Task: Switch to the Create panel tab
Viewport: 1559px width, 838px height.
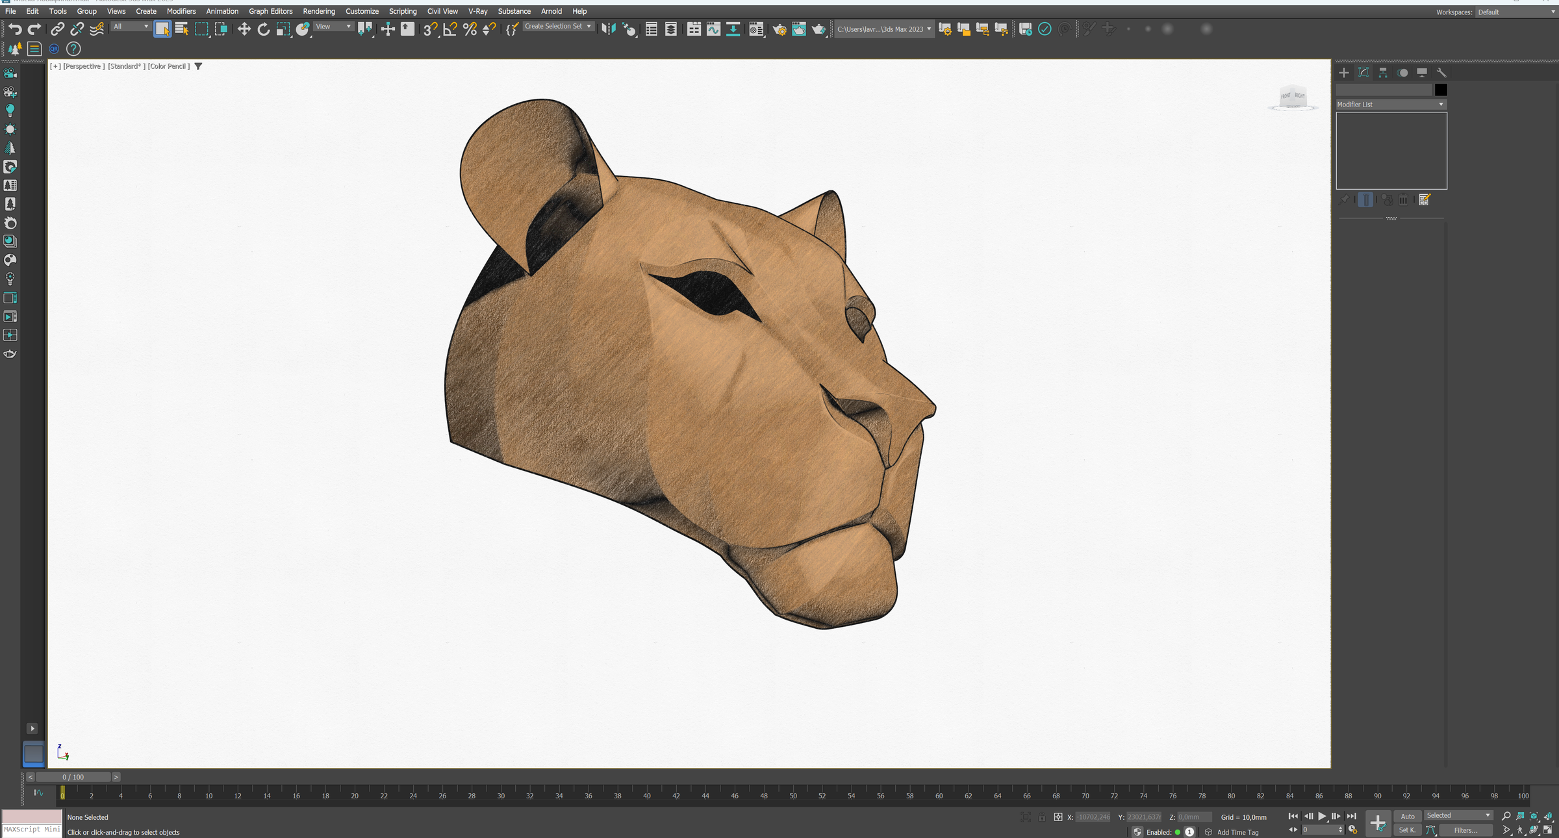Action: (x=1344, y=72)
